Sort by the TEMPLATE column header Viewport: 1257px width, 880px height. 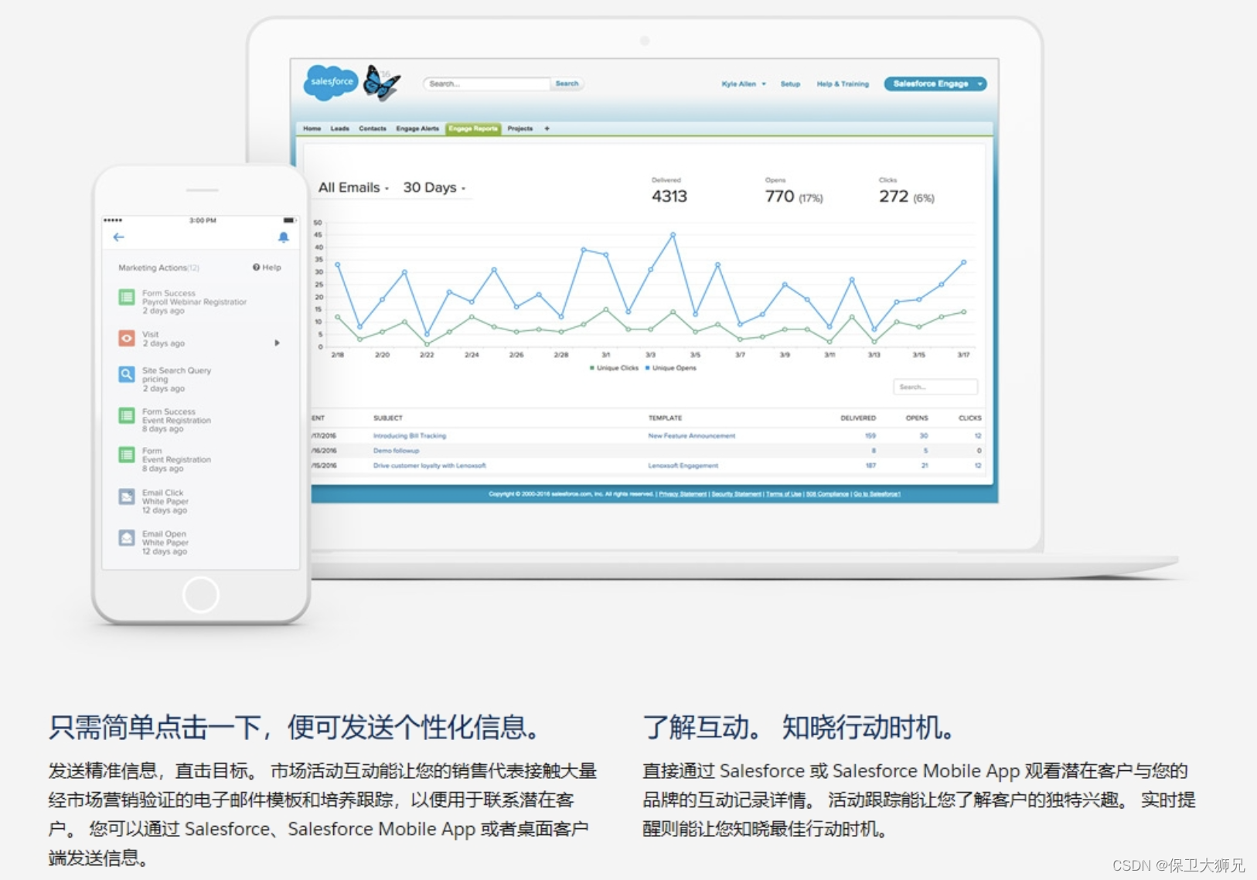(665, 418)
